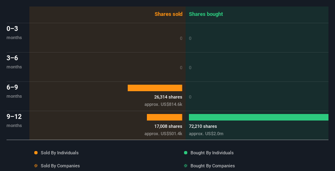Click the 9–12 months row label
Screen dimensions: 335x171
click(x=14, y=121)
